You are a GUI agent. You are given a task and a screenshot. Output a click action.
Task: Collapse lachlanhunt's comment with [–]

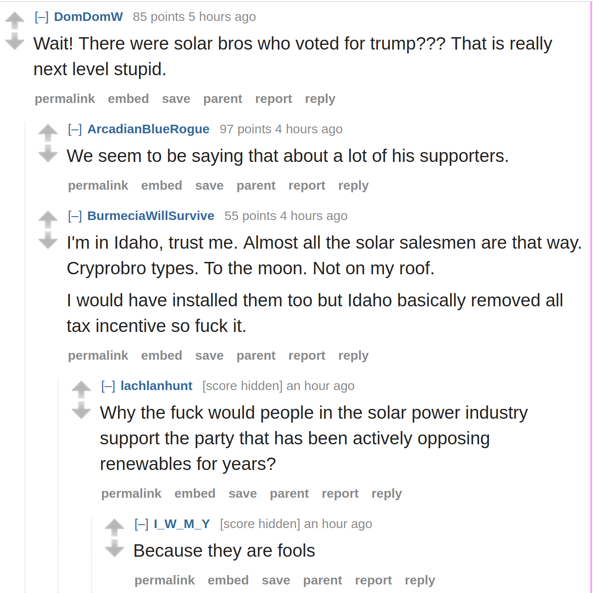pos(108,386)
